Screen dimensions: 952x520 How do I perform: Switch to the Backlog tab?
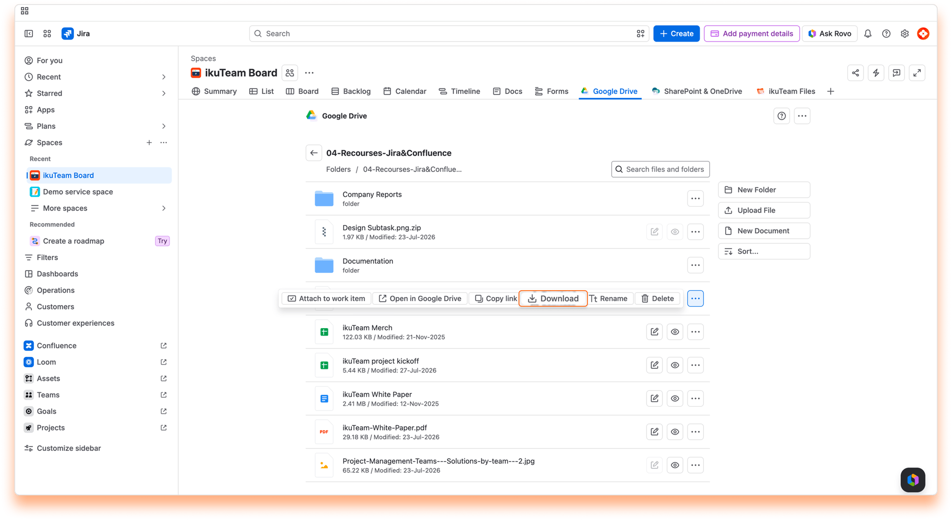click(x=351, y=91)
